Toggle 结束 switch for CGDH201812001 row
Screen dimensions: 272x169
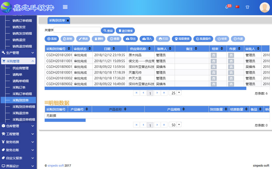tap(214, 55)
